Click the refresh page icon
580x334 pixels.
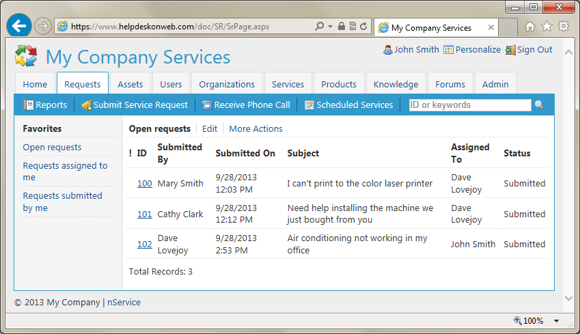[363, 26]
